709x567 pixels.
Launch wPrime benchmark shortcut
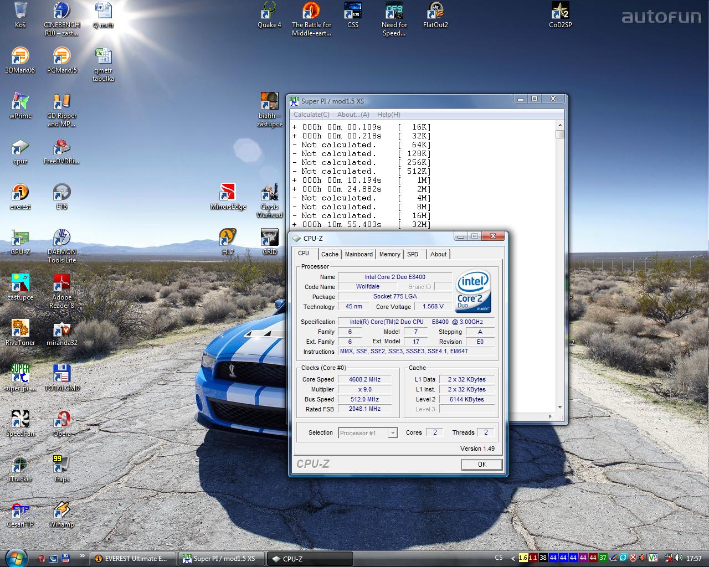pyautogui.click(x=20, y=105)
